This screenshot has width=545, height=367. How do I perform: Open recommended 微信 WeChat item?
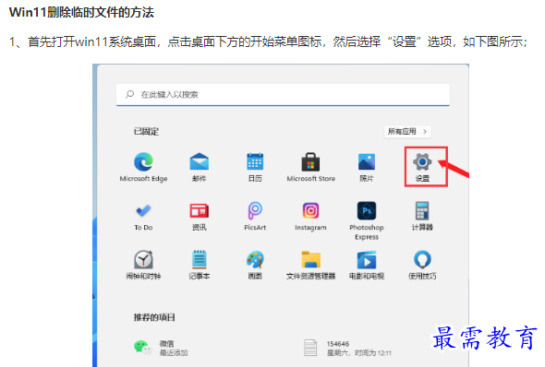161,348
